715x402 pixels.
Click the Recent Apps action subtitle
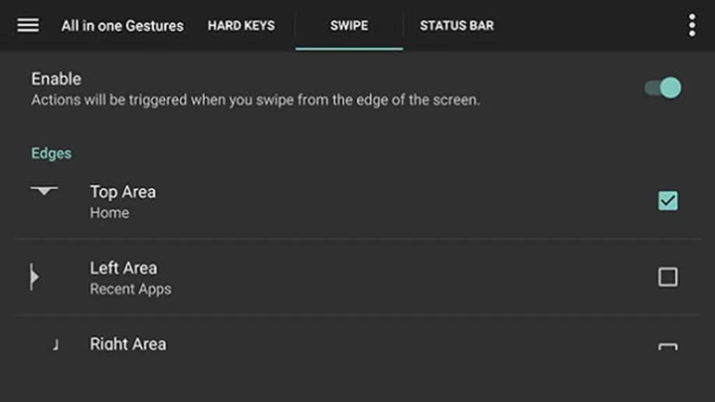click(x=131, y=290)
